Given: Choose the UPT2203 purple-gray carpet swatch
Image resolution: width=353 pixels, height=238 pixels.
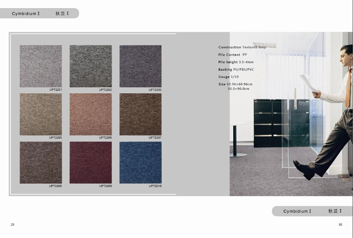Looking at the screenshot, I should pos(140,66).
